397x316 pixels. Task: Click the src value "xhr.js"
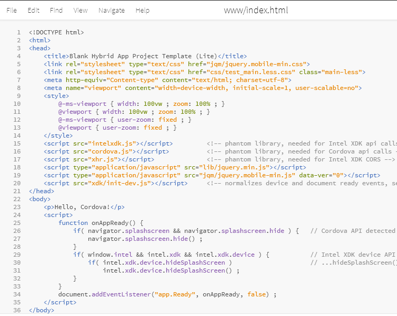coord(103,159)
